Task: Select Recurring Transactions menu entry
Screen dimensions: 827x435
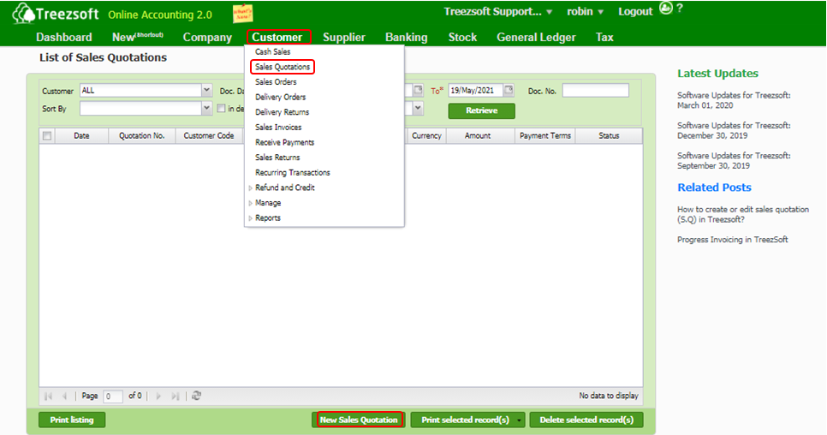Action: (x=293, y=172)
